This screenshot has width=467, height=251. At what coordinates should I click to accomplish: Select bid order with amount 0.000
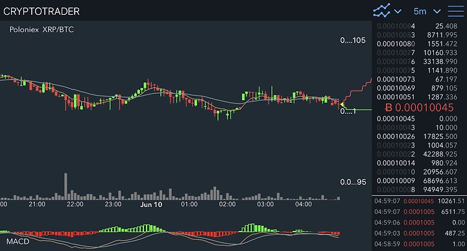(417, 119)
